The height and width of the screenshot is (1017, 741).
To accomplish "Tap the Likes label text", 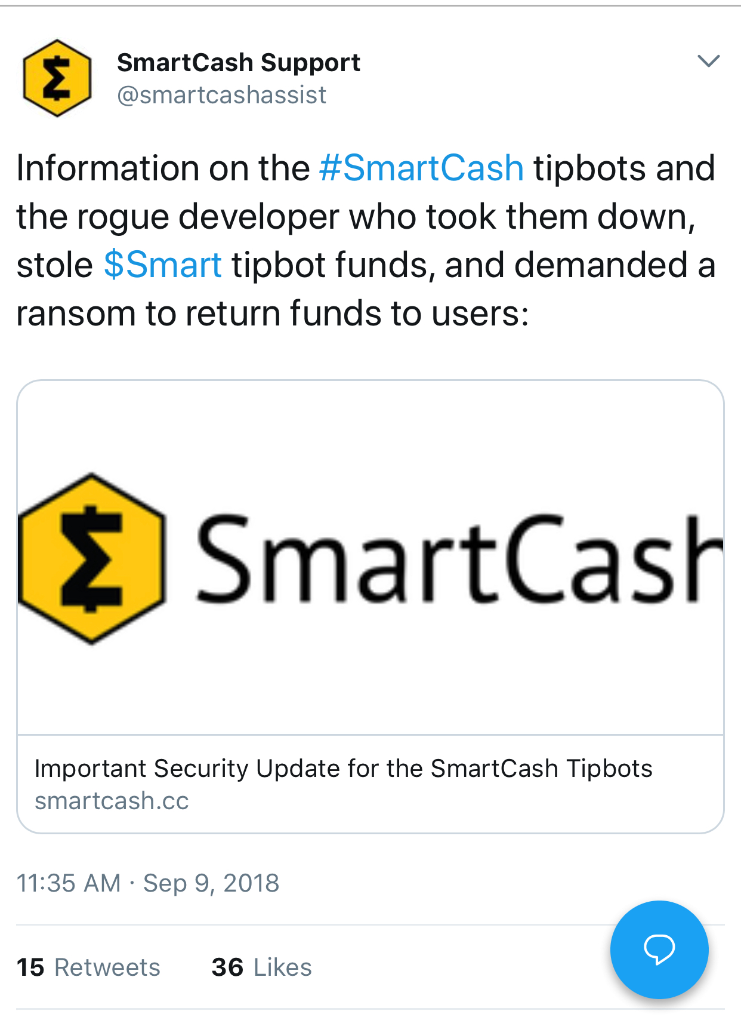I will 283,967.
